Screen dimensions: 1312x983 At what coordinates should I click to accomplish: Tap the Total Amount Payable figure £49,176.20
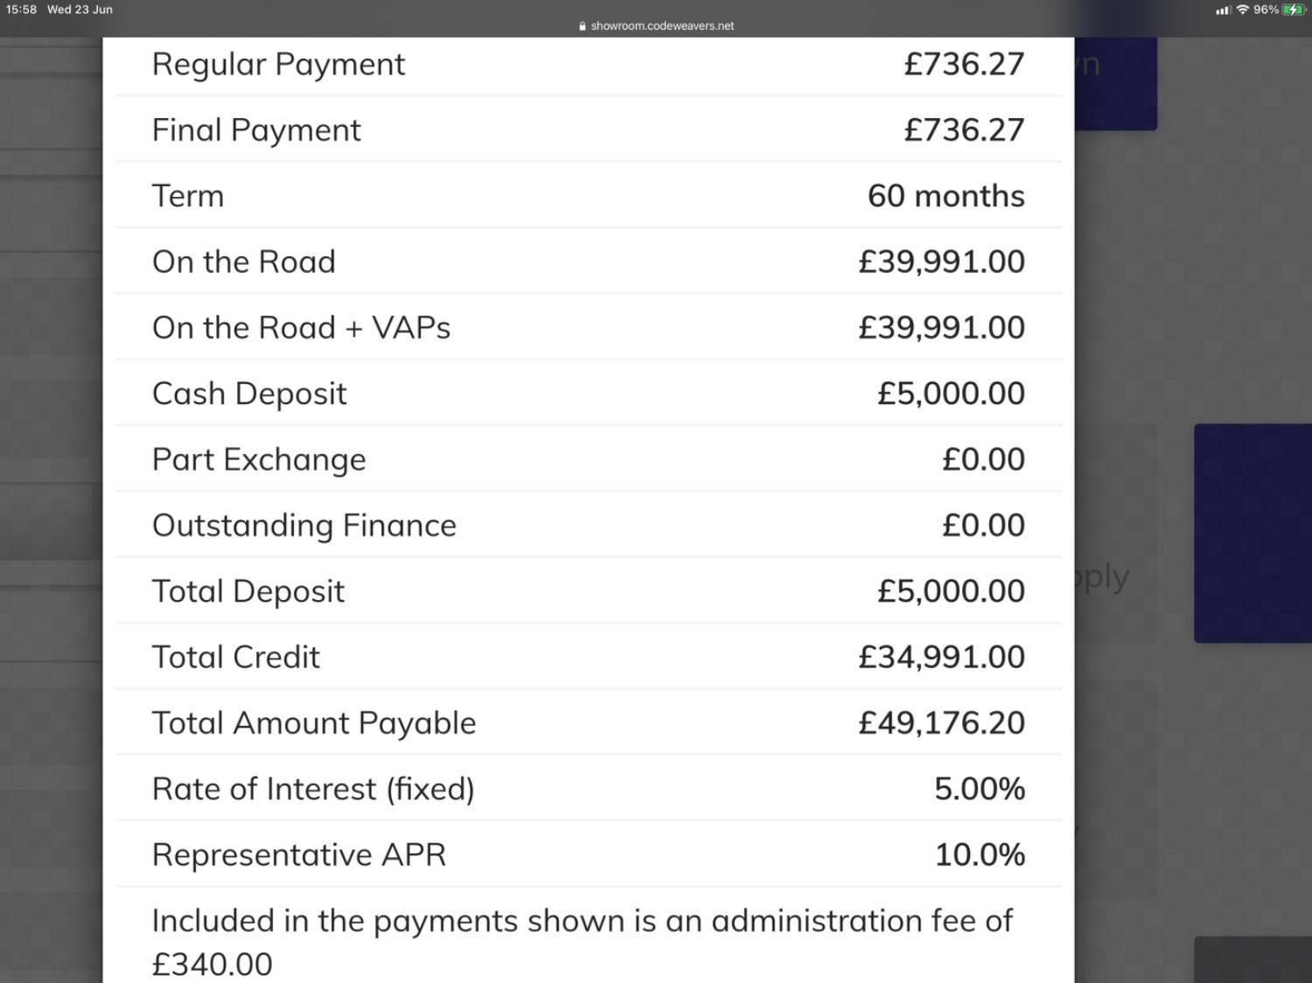click(941, 723)
